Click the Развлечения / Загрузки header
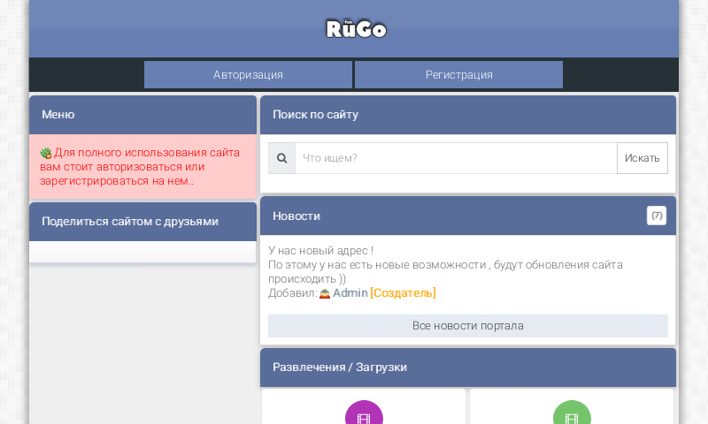 tap(339, 367)
